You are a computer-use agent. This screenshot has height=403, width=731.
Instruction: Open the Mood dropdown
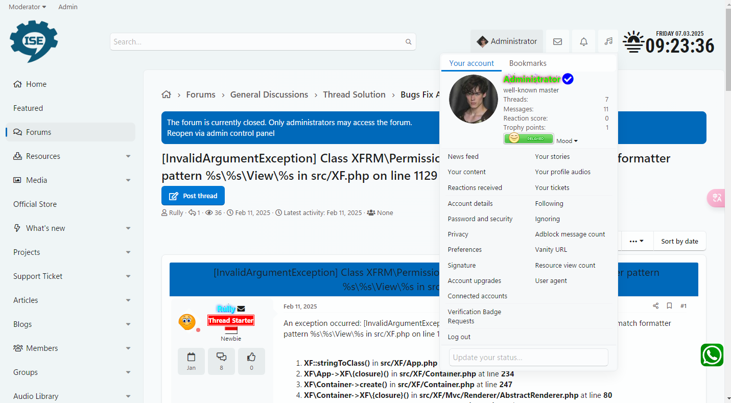click(x=567, y=141)
